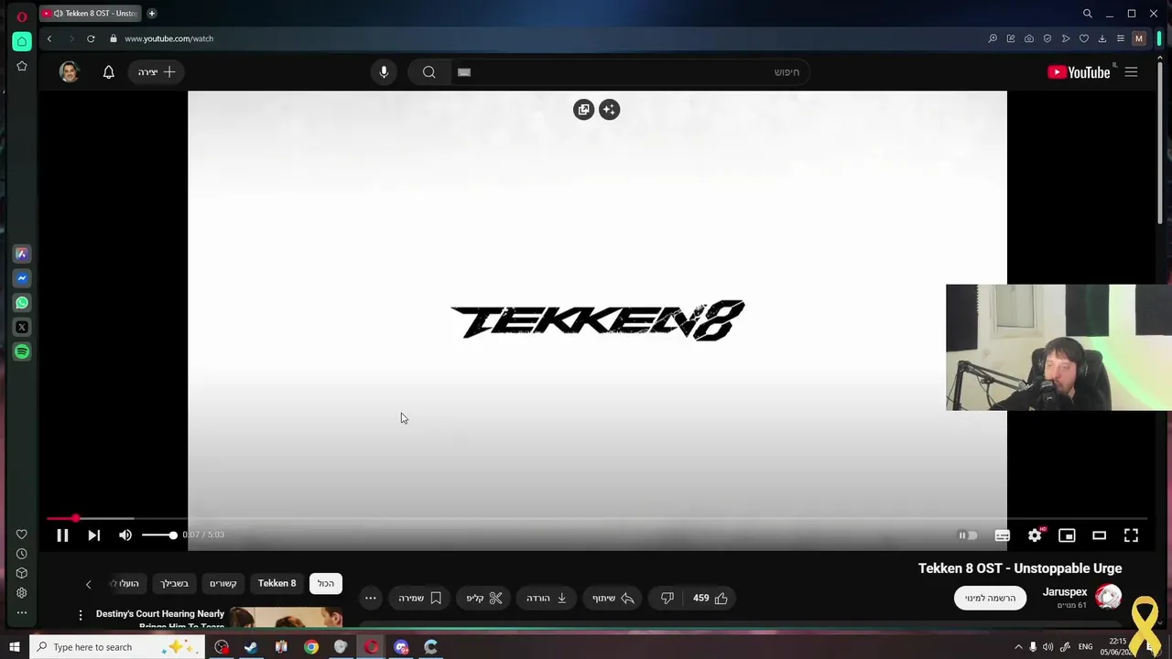Open Opera downloads icon in toolbar

point(1102,38)
